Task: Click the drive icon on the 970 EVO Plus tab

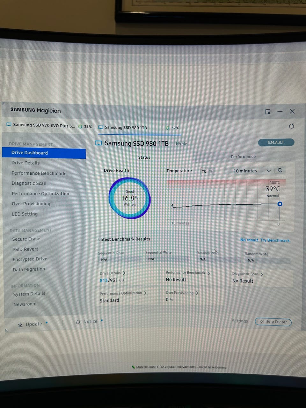Action: coord(9,125)
